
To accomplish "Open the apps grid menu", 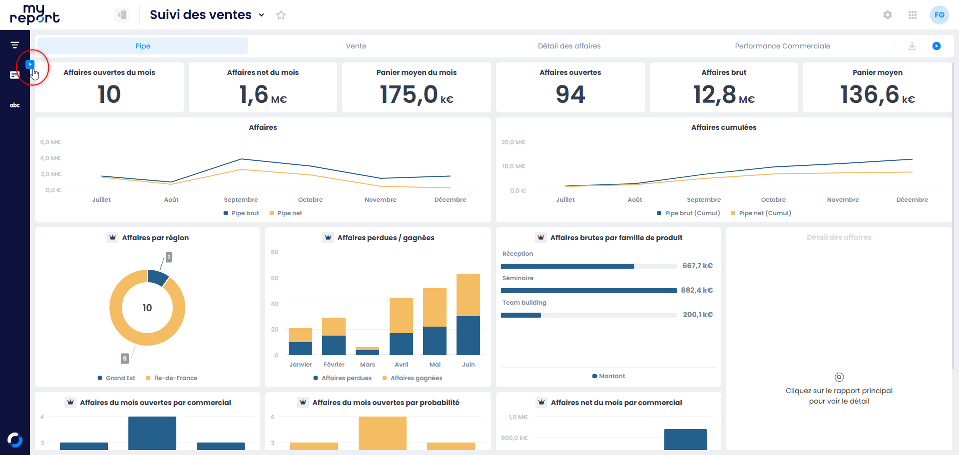I will [912, 15].
